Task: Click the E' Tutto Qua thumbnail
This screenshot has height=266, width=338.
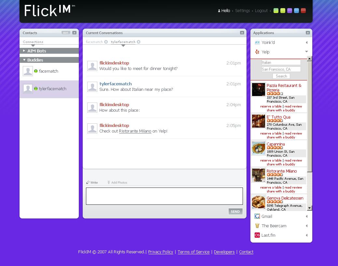Action: pyautogui.click(x=259, y=121)
